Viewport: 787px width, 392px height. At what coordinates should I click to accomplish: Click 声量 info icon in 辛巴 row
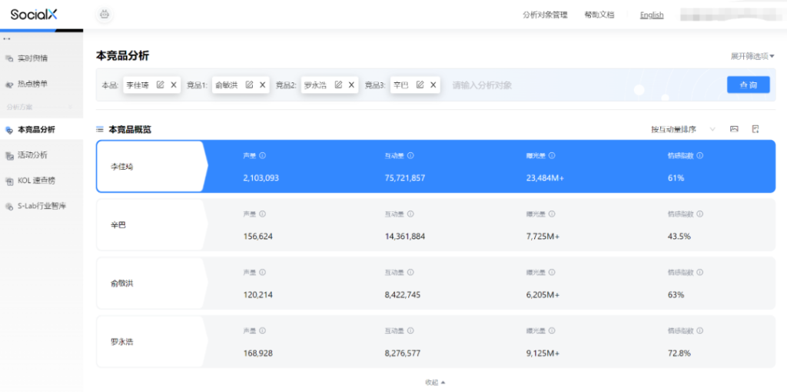click(x=263, y=214)
